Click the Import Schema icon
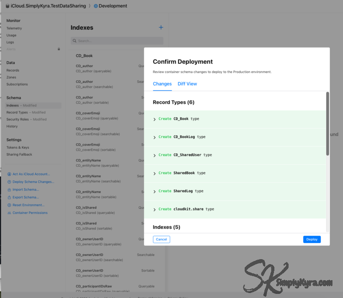 (x=9, y=190)
